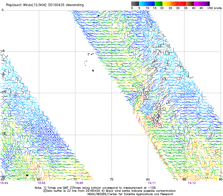Image resolution: width=223 pixels, height=196 pixels.
Task: Click the '45' legend scale number
Action: (201, 8)
